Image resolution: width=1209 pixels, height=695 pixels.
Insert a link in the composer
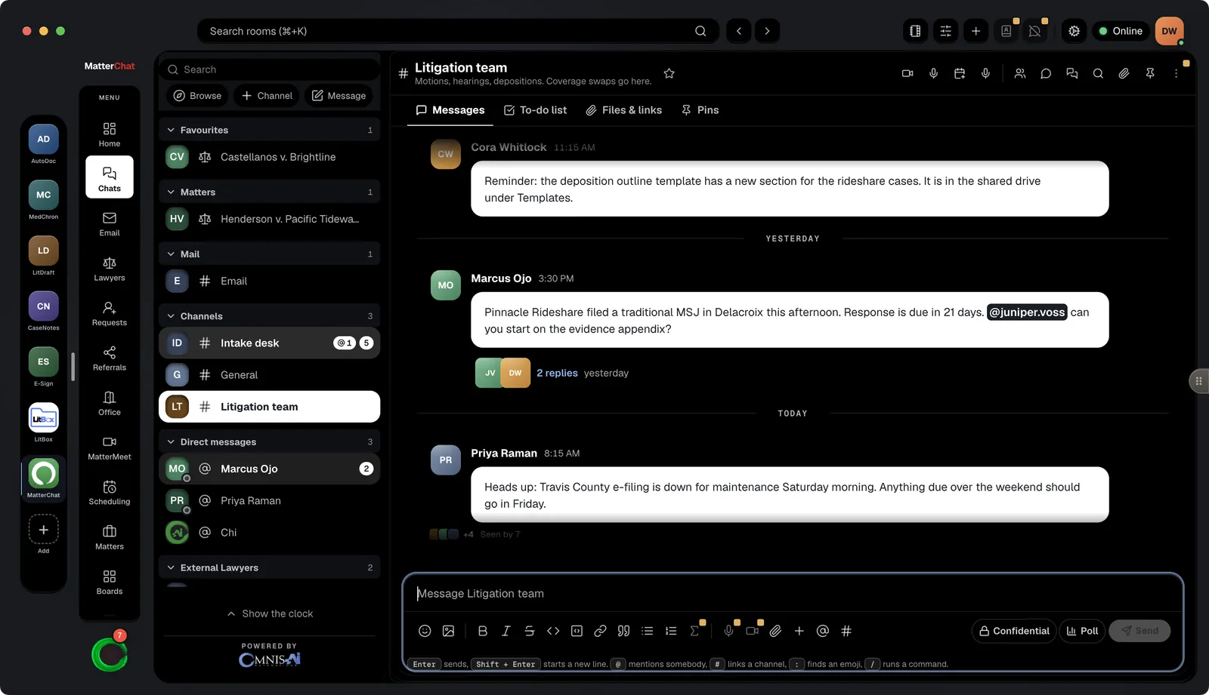tap(600, 631)
